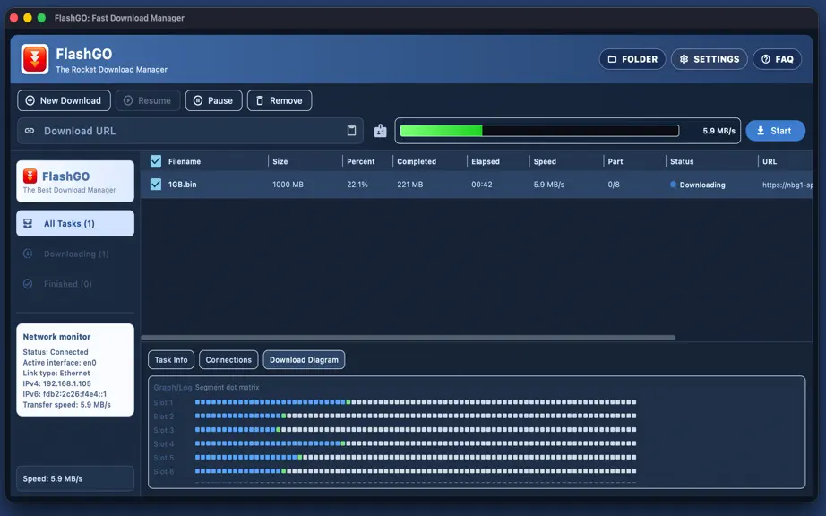Click the 5.9 MB/s readout beside progress bar
This screenshot has height=516, width=826.
tap(718, 131)
